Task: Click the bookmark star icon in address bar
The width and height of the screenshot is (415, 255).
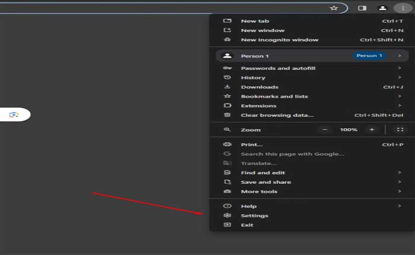Action: tap(334, 8)
